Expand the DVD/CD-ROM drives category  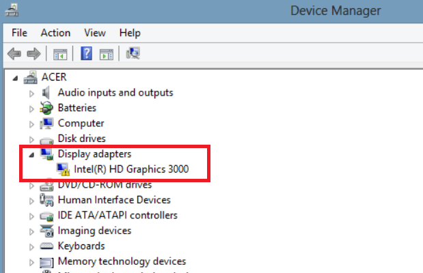[31, 186]
